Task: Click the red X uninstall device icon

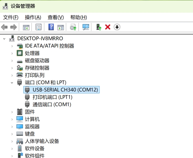Action: tap(108, 27)
